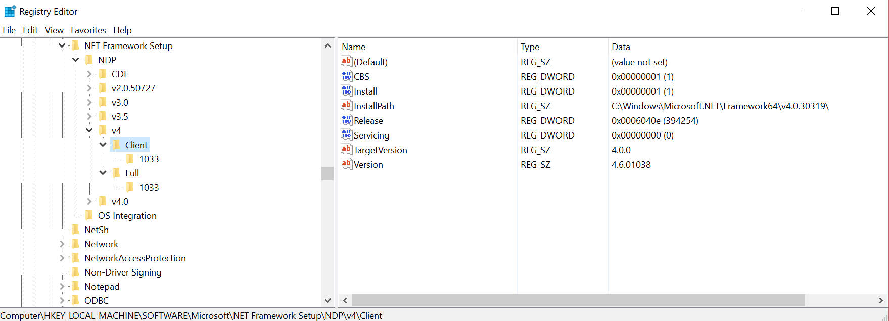Click the (Default) string value icon

(x=346, y=62)
